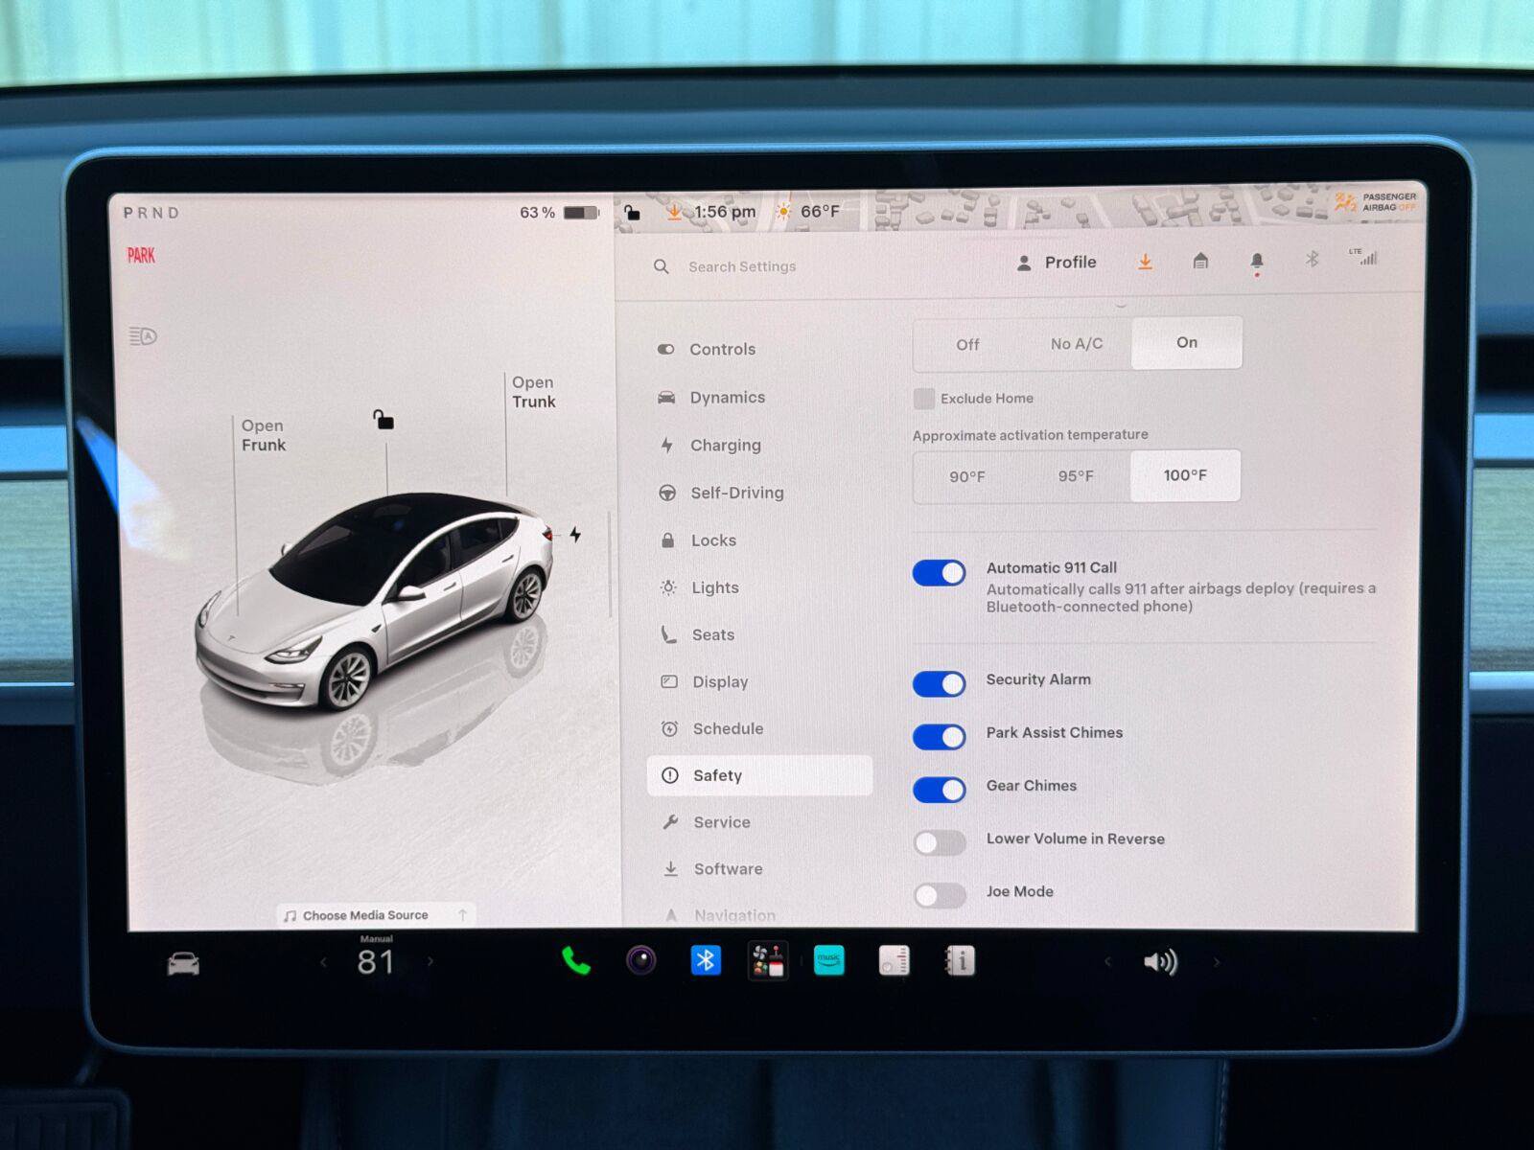Screen dimensions: 1534x1150
Task: Raise volume with right chevron
Action: (1217, 961)
